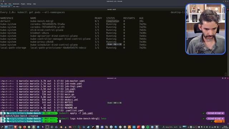Open the Help menu

pyautogui.click(x=34, y=4)
